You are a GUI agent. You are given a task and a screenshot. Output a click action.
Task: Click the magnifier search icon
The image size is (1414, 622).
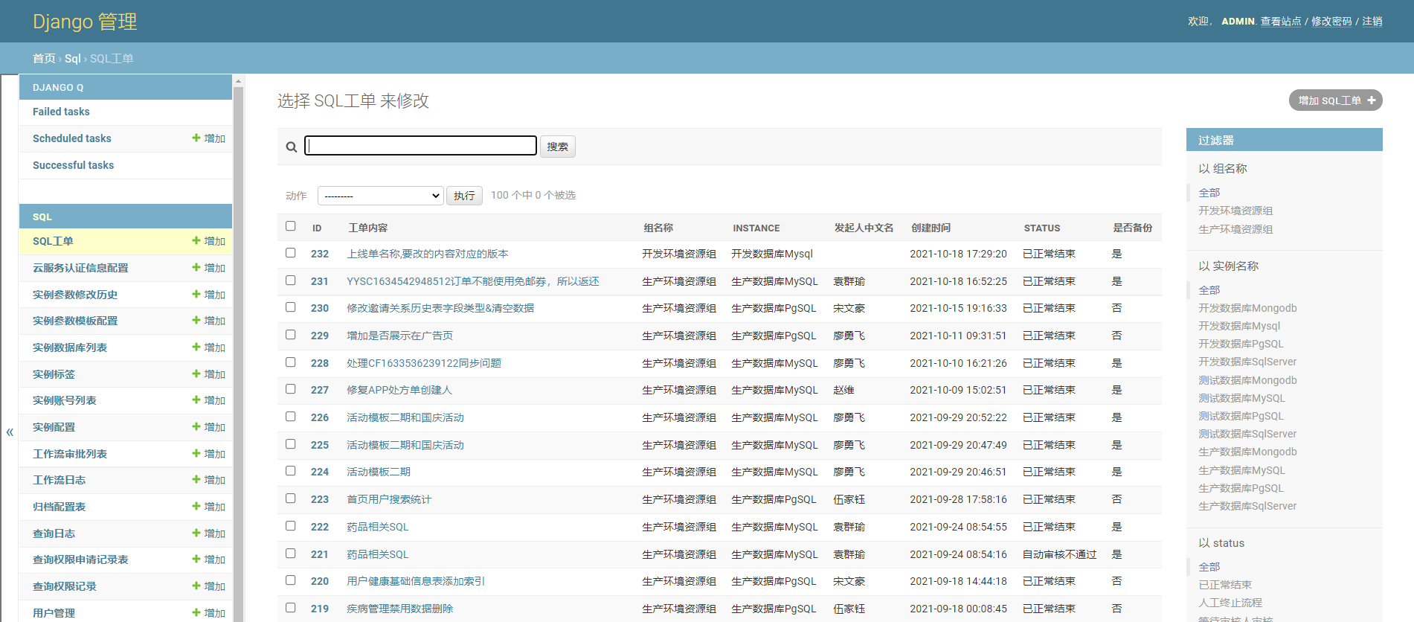(x=292, y=147)
